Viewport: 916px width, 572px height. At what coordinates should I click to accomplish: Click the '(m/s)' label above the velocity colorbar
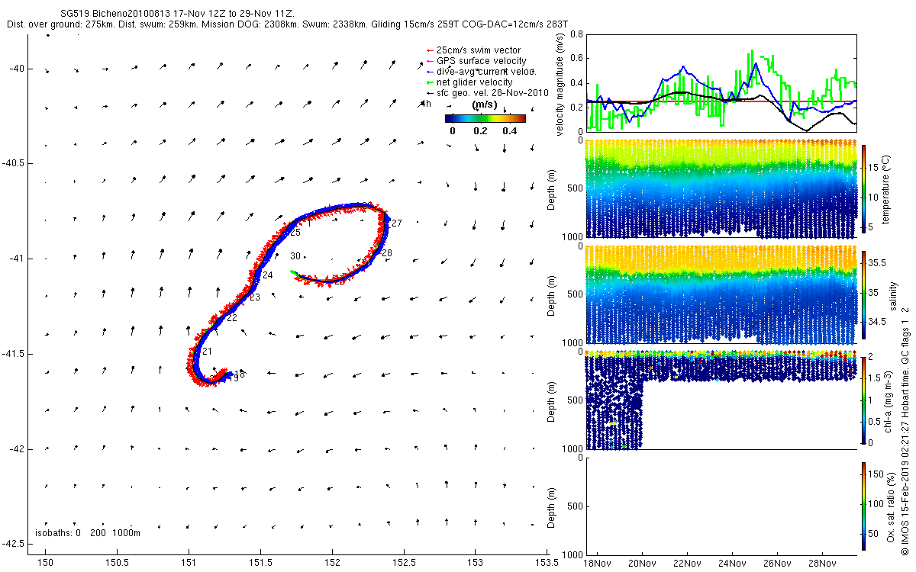click(x=485, y=104)
